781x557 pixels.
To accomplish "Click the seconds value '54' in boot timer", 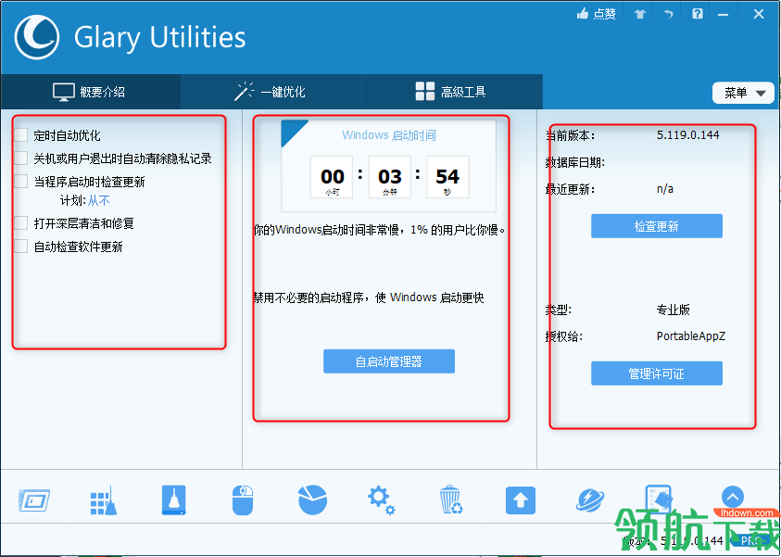I will 447,177.
